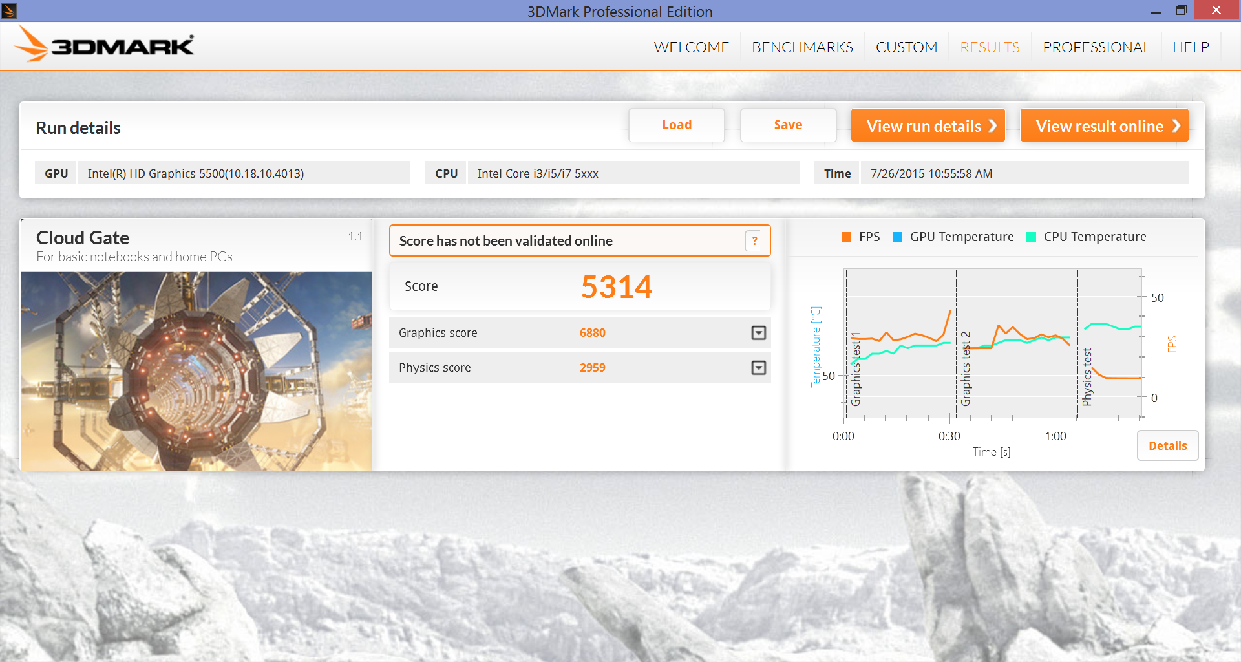Click the CPU Temperature green legend swatch

coord(1031,237)
